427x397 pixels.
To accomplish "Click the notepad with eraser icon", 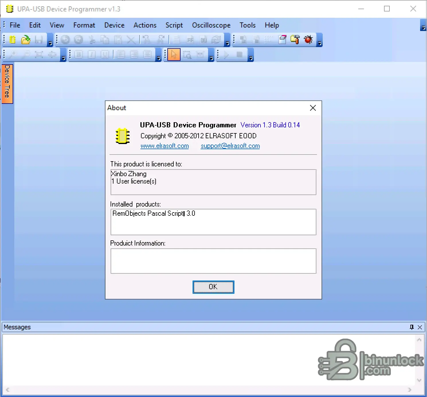I will point(282,40).
